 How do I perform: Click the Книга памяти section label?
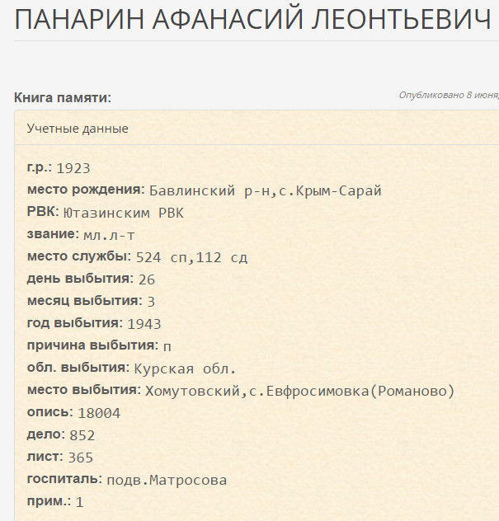click(63, 98)
